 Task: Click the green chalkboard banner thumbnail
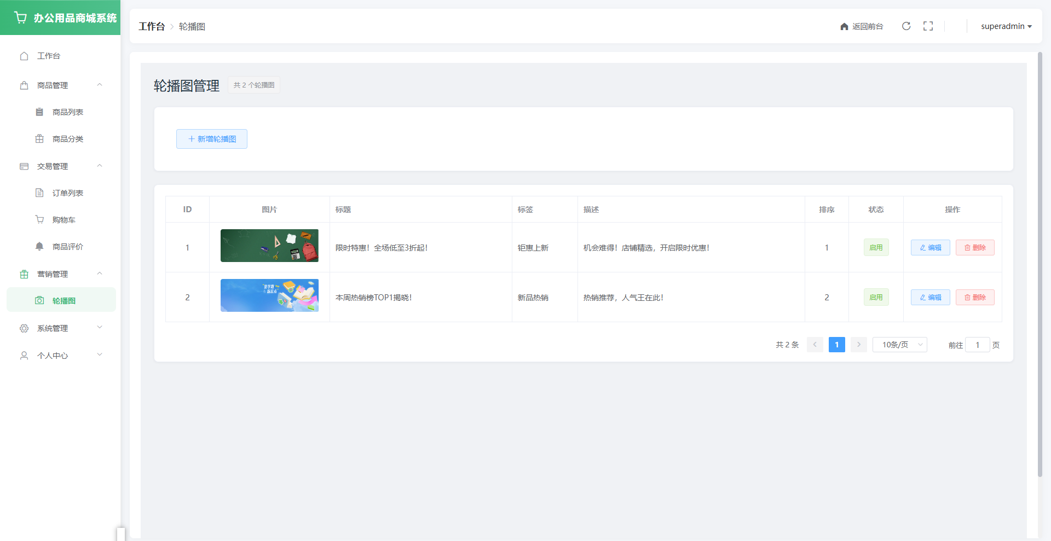pyautogui.click(x=269, y=246)
